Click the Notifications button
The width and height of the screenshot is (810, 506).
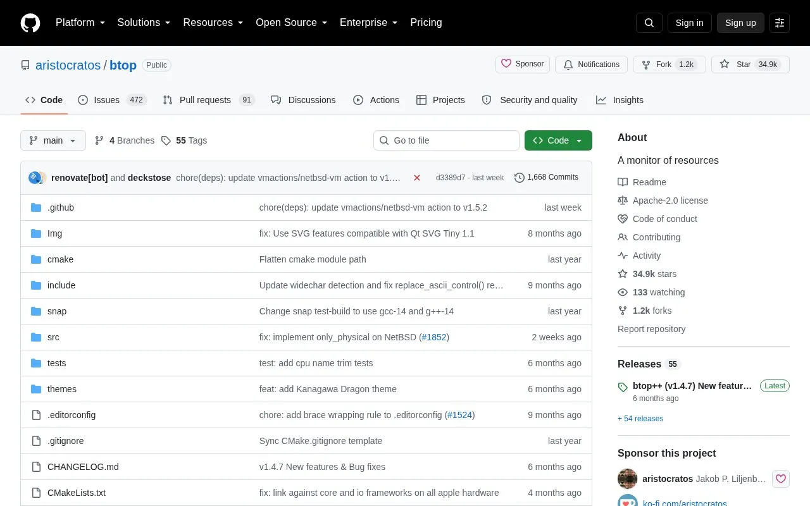point(591,65)
